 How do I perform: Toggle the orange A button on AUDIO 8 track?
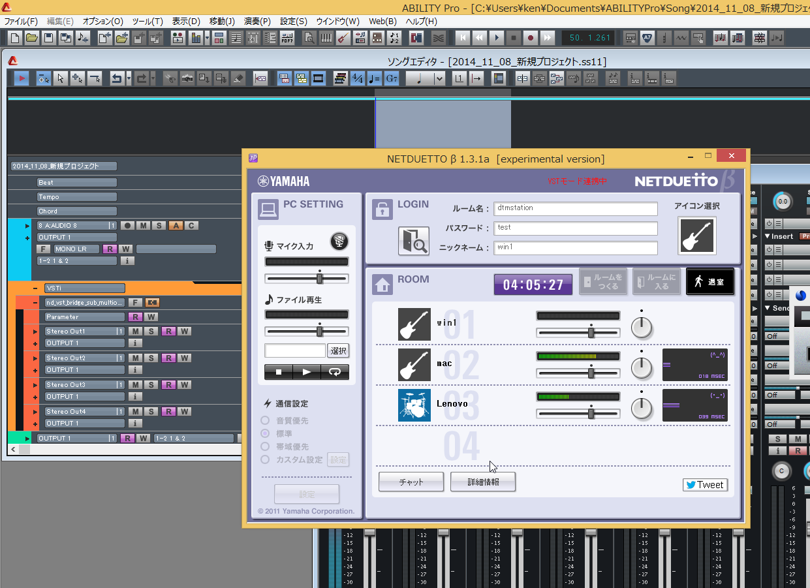[175, 226]
